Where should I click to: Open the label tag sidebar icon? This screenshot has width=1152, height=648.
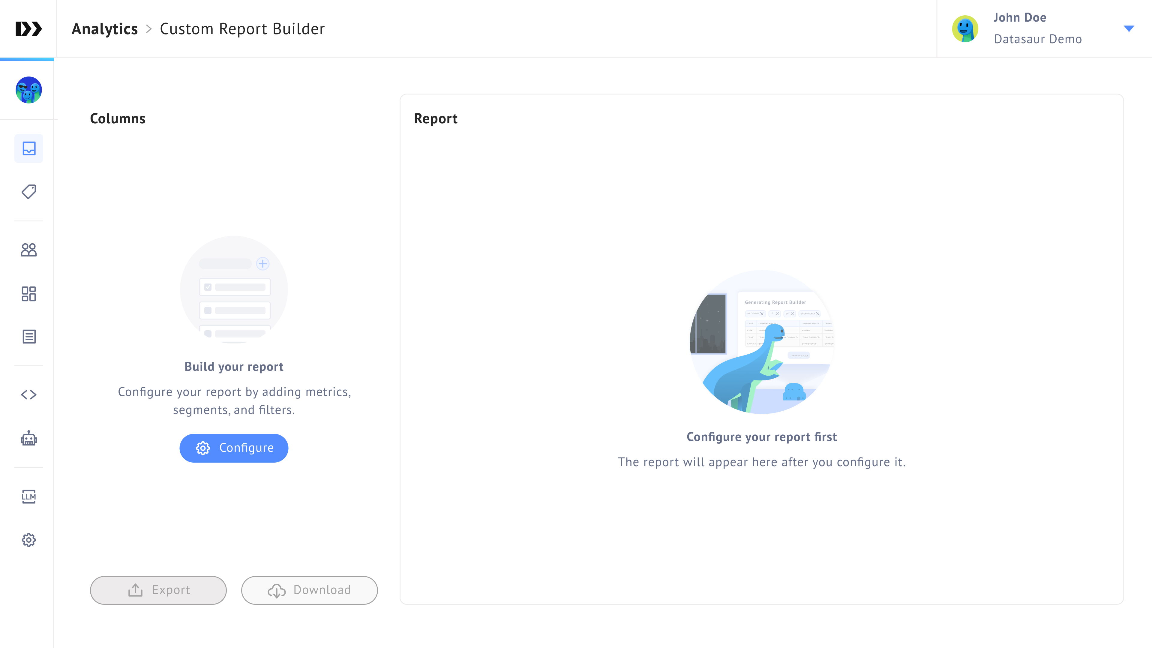pyautogui.click(x=28, y=192)
